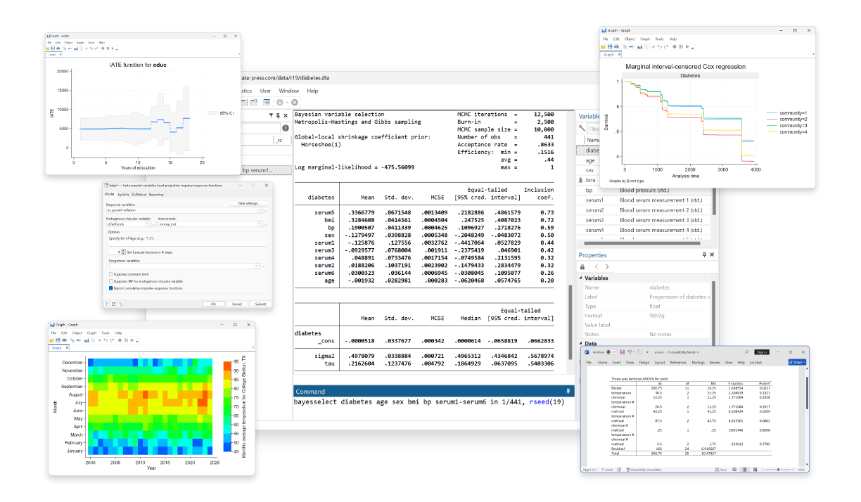This screenshot has height=502, width=861.
Task: Open the Instruments dropdown in ivlpirf dialog
Action: (x=259, y=224)
